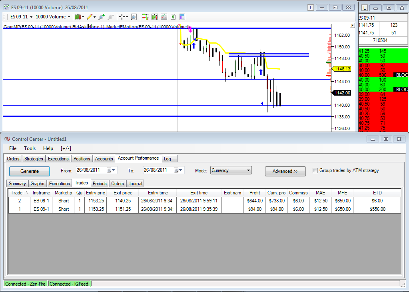
Task: Toggle the data box magnifier icon
Action: 134,17
